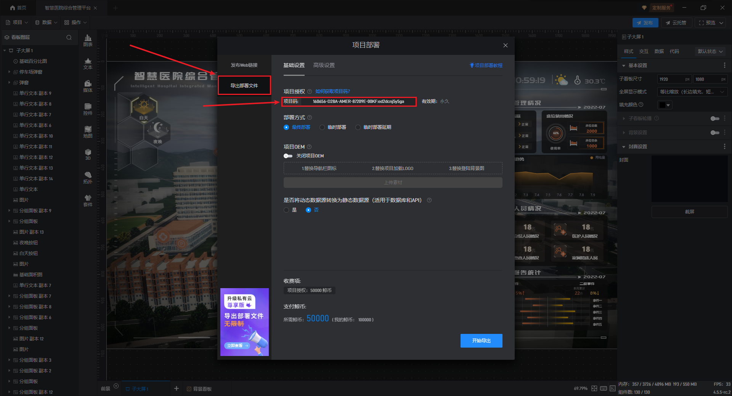Viewport: 732px width, 396px height.
Task: Go to 首页 home tab
Action: click(18, 8)
